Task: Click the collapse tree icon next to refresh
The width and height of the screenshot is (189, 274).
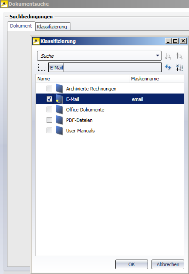Action: [179, 67]
